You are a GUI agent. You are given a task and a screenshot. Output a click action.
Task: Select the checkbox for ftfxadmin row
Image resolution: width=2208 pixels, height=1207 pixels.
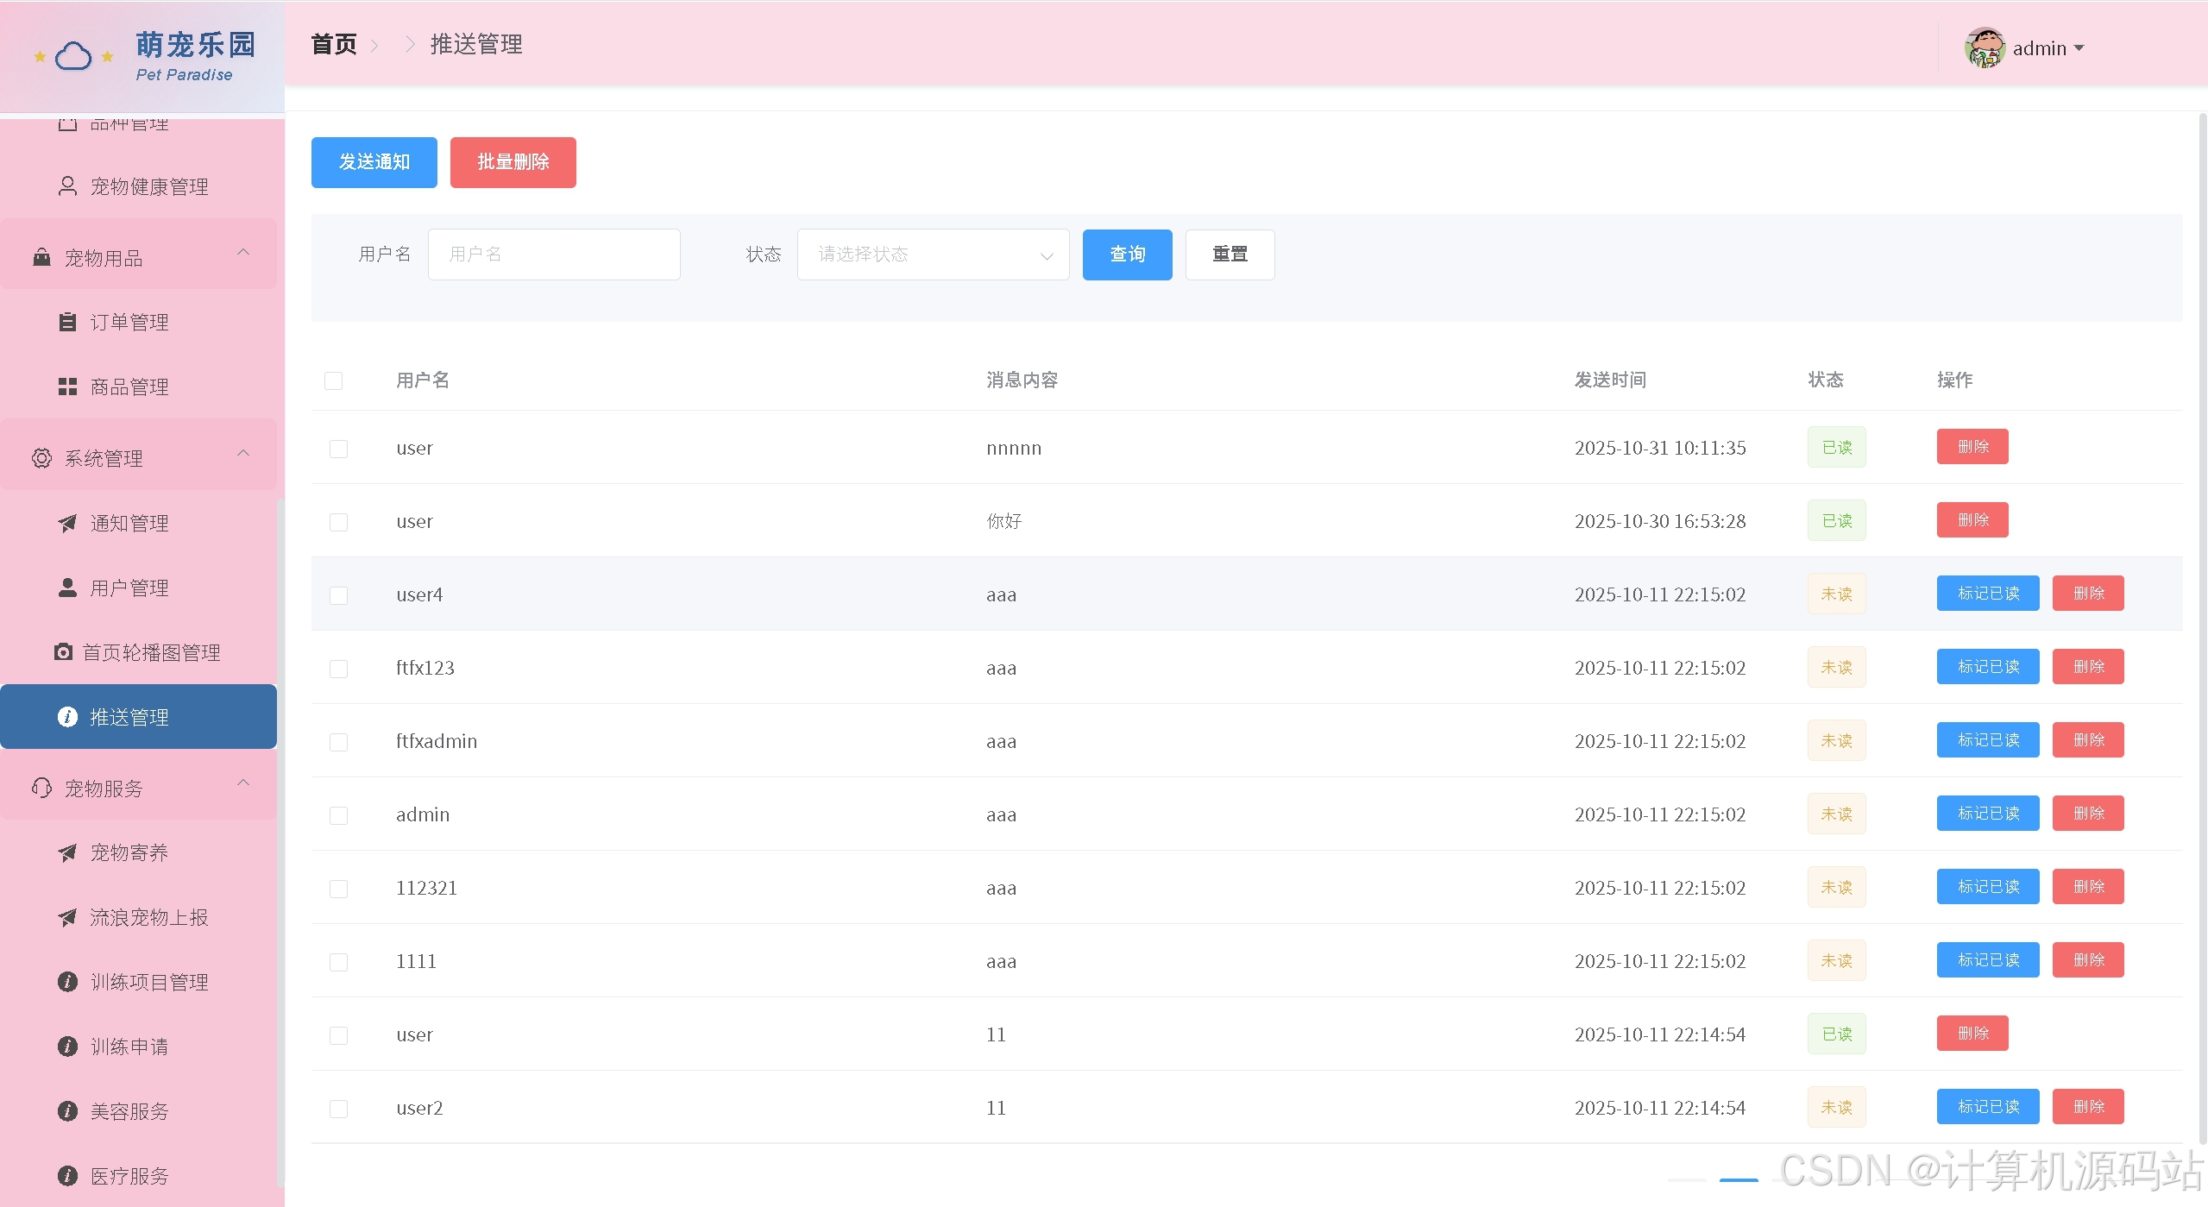(x=338, y=742)
